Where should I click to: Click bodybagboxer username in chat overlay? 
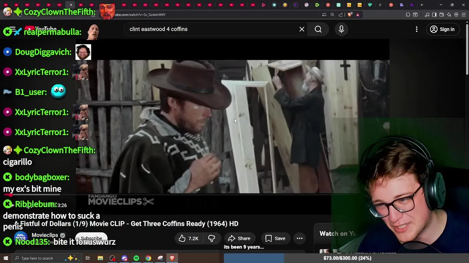pyautogui.click(x=42, y=177)
